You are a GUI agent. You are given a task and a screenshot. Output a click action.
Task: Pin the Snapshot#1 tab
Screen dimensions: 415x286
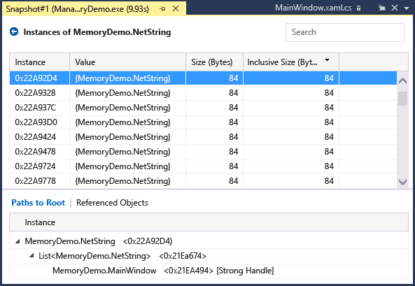[x=162, y=8]
